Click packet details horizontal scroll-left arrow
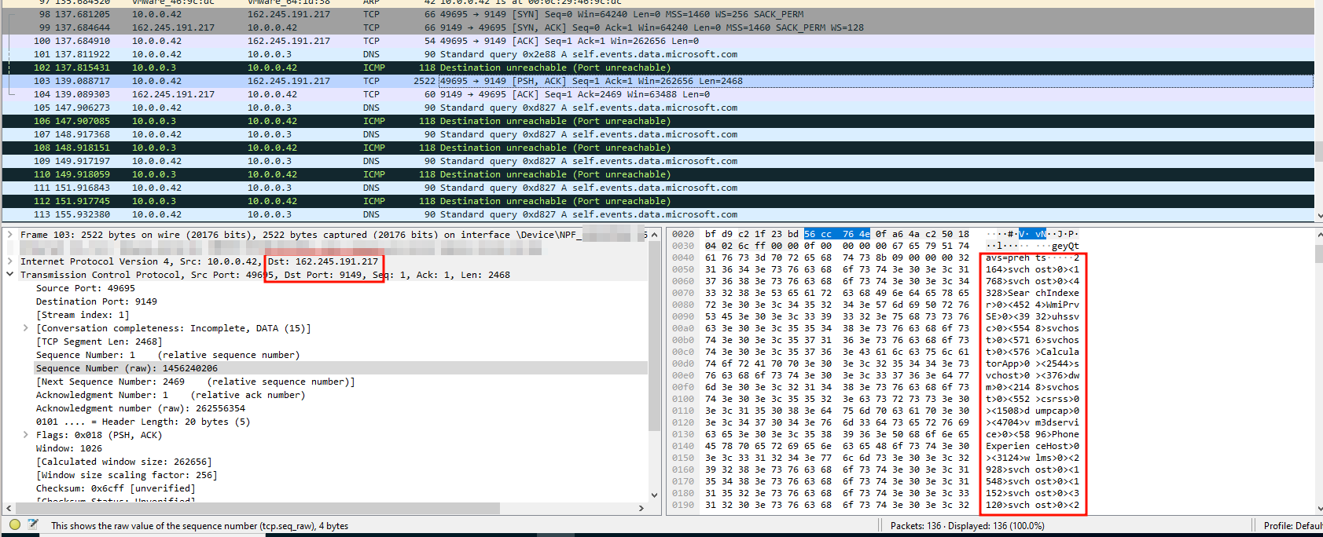This screenshot has width=1323, height=537. [9, 508]
